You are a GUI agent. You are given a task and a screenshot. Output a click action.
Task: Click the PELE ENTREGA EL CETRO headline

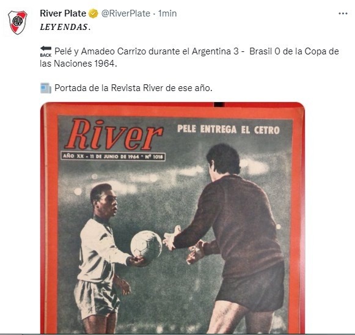coord(229,130)
